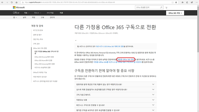The width and height of the screenshot is (199, 112).
Task: Select the 관리자 tab in the sub navigation
Action: click(x=52, y=17)
